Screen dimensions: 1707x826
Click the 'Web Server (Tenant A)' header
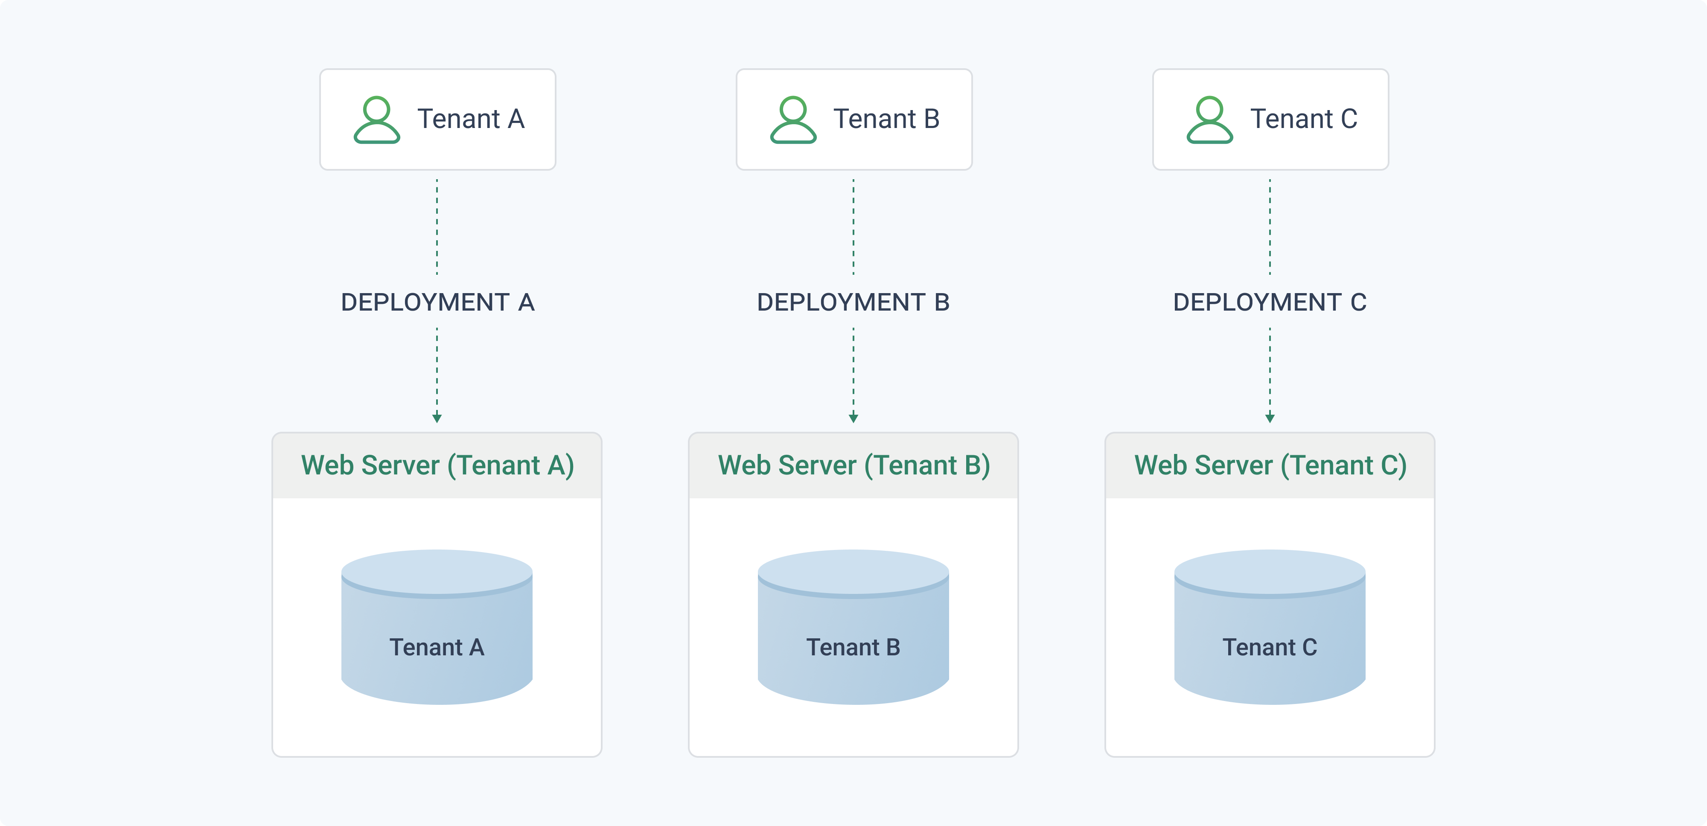click(437, 465)
